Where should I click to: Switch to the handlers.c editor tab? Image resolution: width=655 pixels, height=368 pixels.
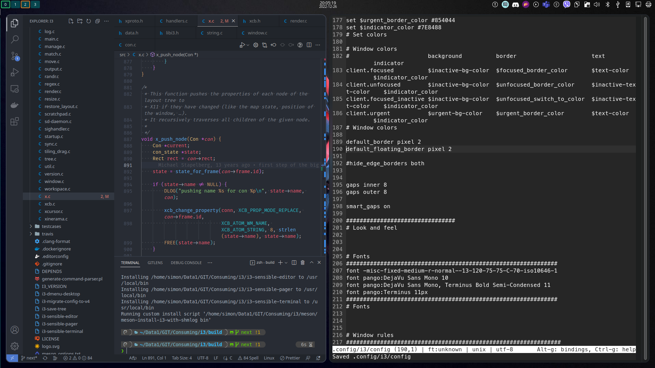pos(177,21)
